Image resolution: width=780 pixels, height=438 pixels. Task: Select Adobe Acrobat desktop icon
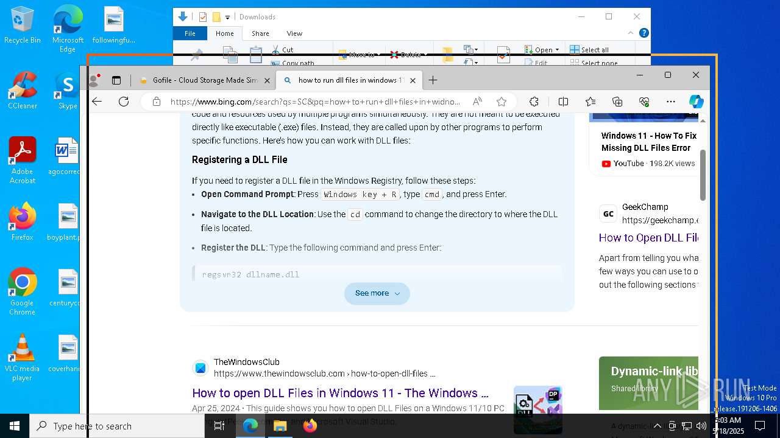point(22,161)
